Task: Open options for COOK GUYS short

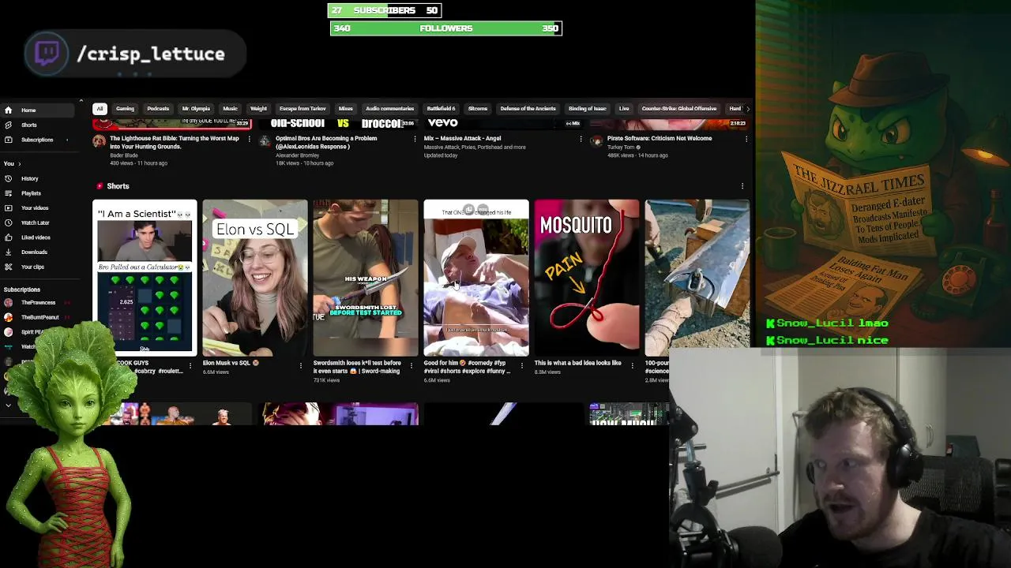Action: pyautogui.click(x=190, y=365)
